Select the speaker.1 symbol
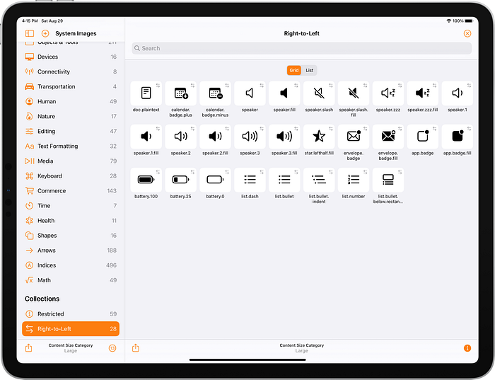The height and width of the screenshot is (380, 495). click(458, 93)
